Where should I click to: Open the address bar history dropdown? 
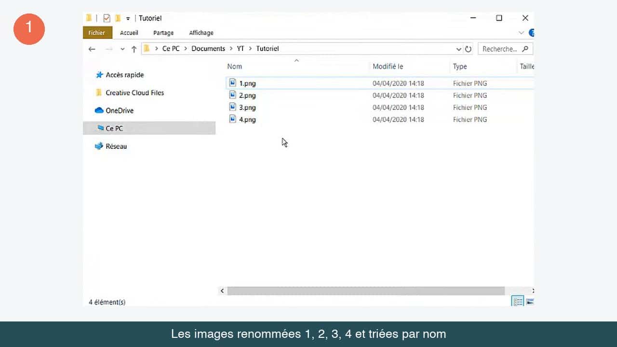point(458,49)
